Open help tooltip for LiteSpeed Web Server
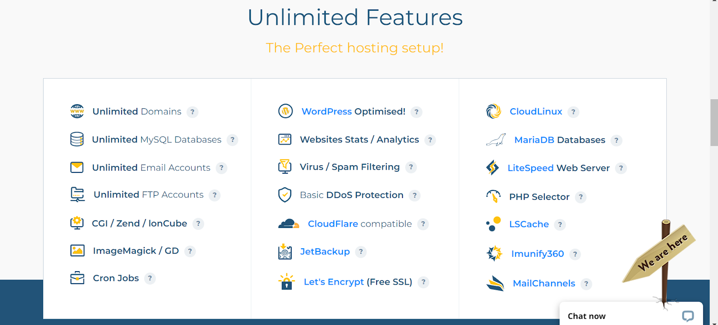Screen dimensions: 718x325 pos(621,168)
